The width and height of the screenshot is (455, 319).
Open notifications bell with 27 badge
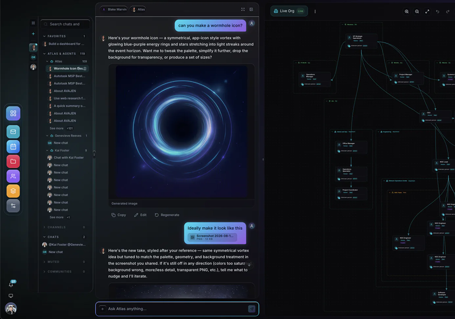click(11, 284)
